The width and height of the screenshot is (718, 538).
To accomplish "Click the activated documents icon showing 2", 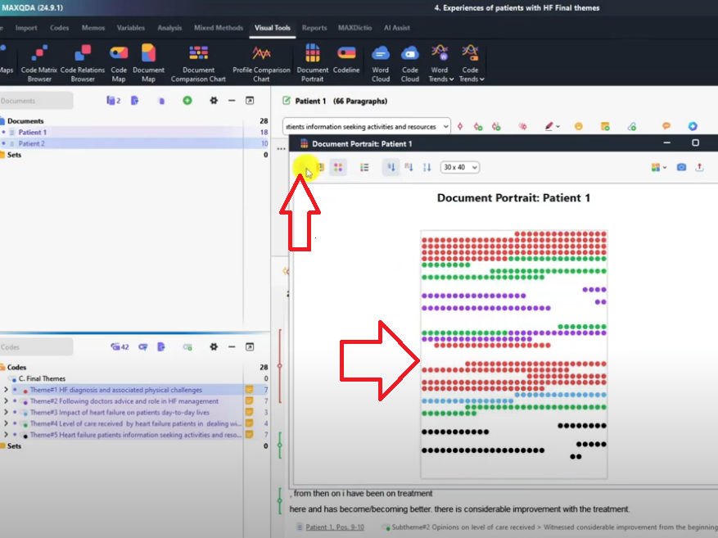I will point(113,100).
